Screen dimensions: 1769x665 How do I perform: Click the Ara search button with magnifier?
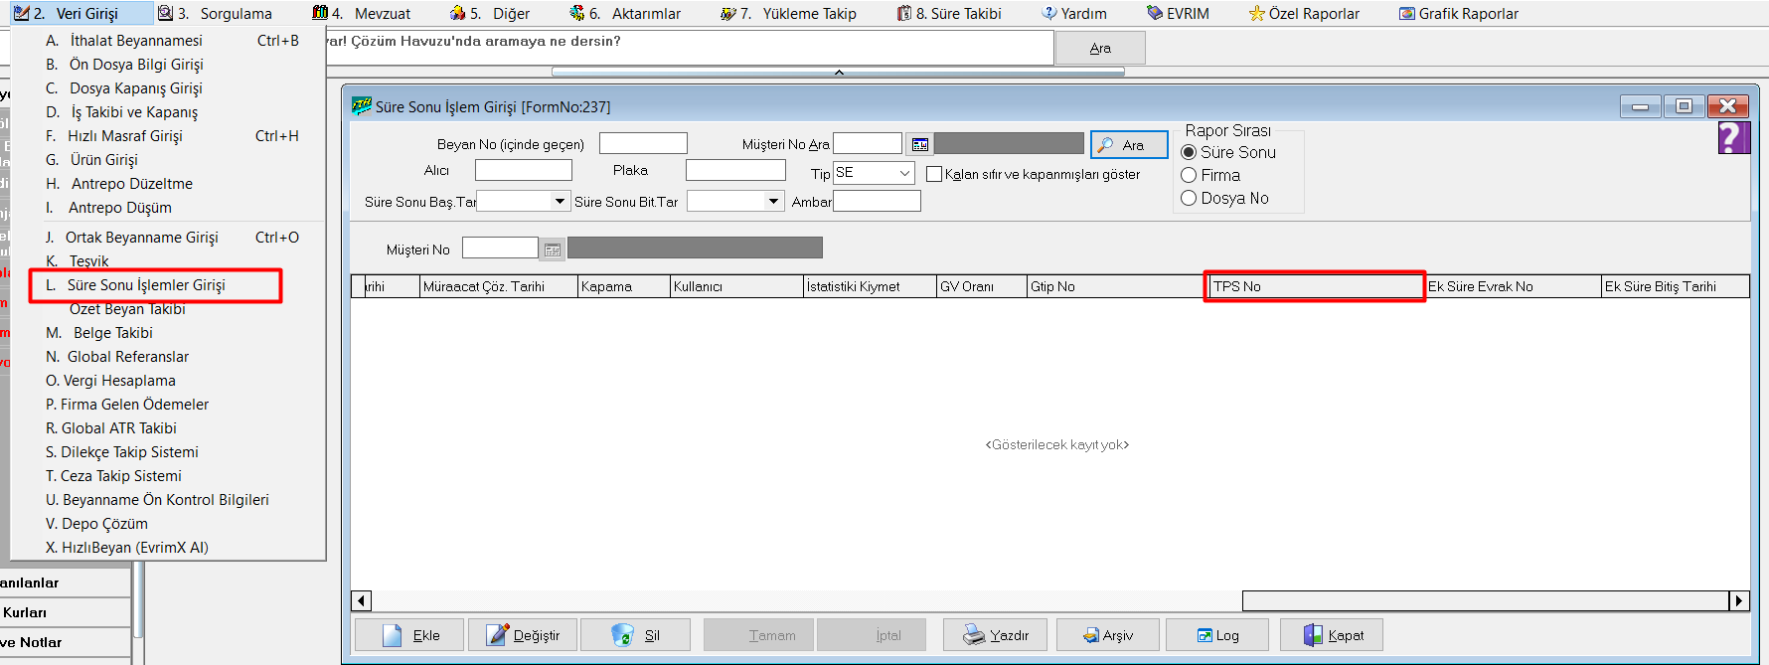[1129, 145]
